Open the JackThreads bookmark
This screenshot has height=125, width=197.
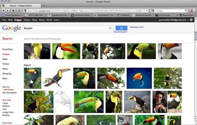pyautogui.click(x=163, y=15)
